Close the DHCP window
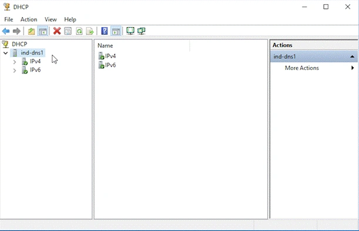Screen dimensions: 359x231 coord(348,7)
